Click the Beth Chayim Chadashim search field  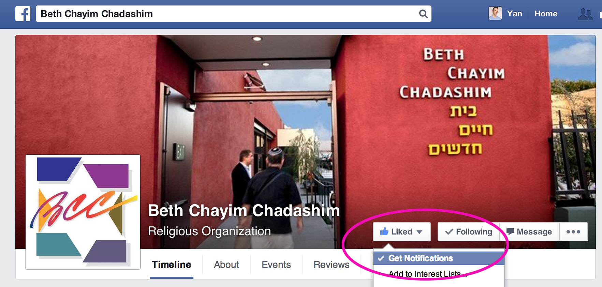coord(234,14)
